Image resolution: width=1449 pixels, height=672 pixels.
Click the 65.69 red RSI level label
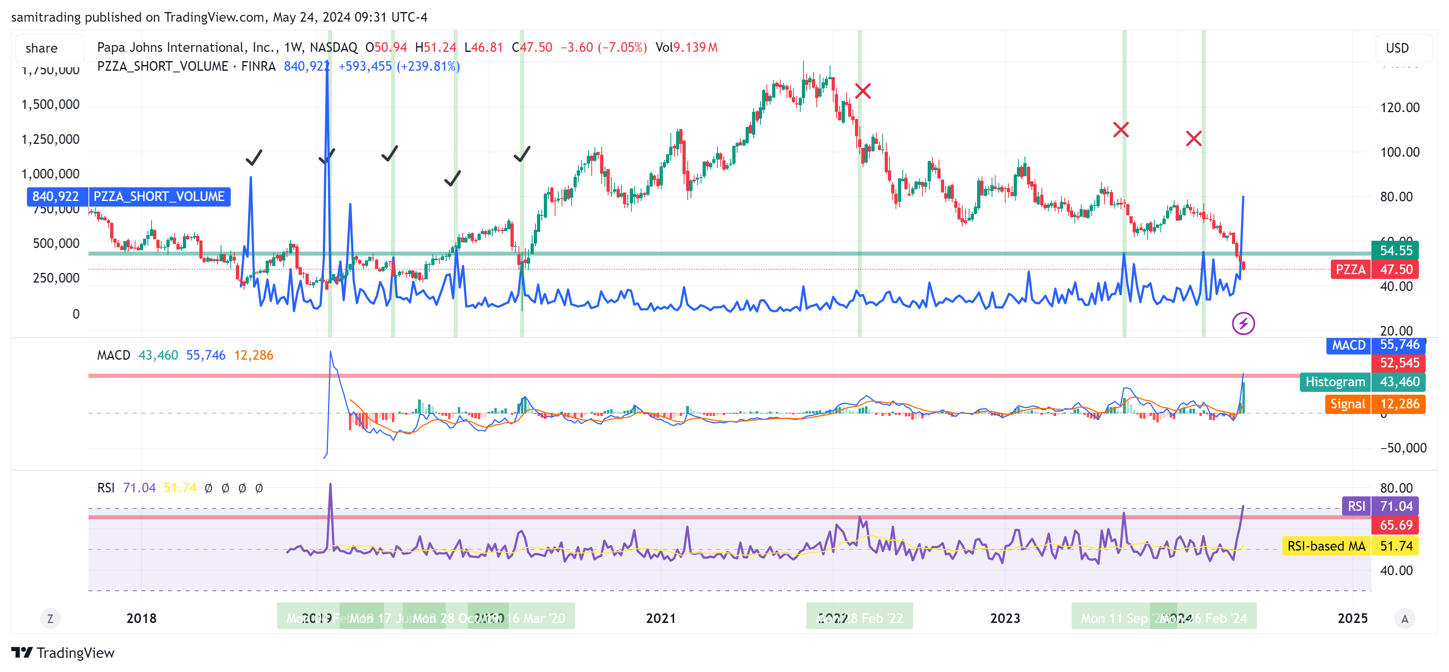[1395, 525]
